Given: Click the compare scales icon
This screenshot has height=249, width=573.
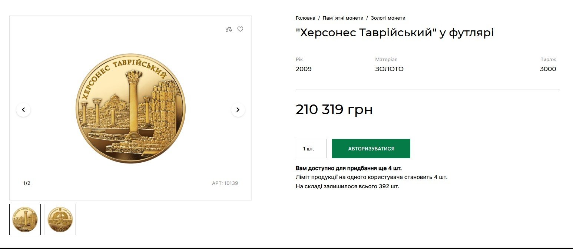Looking at the screenshot, I should coord(229,29).
